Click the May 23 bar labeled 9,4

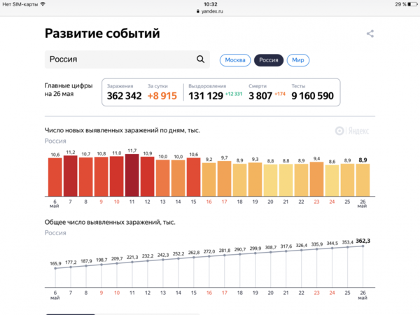pos(316,179)
